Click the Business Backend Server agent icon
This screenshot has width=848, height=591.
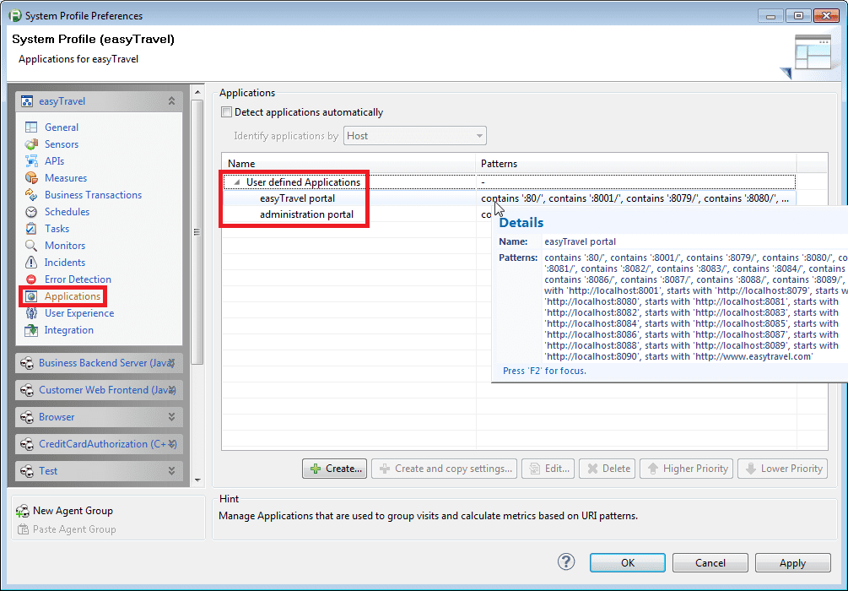pyautogui.click(x=27, y=363)
